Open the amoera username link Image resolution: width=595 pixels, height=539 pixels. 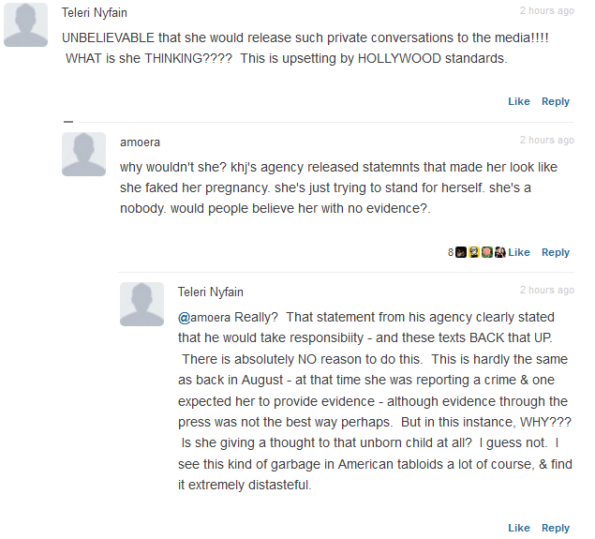point(140,142)
